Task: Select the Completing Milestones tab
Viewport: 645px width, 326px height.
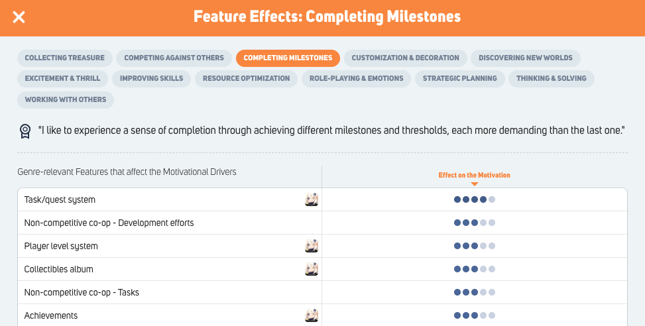Action: pos(288,58)
